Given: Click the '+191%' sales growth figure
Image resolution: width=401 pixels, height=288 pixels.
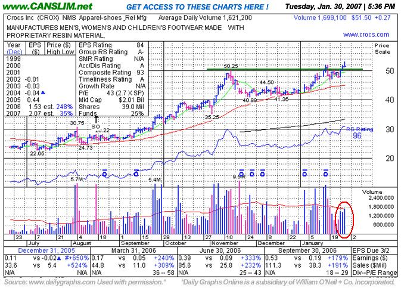Looking at the screenshot, I should coord(338,265).
